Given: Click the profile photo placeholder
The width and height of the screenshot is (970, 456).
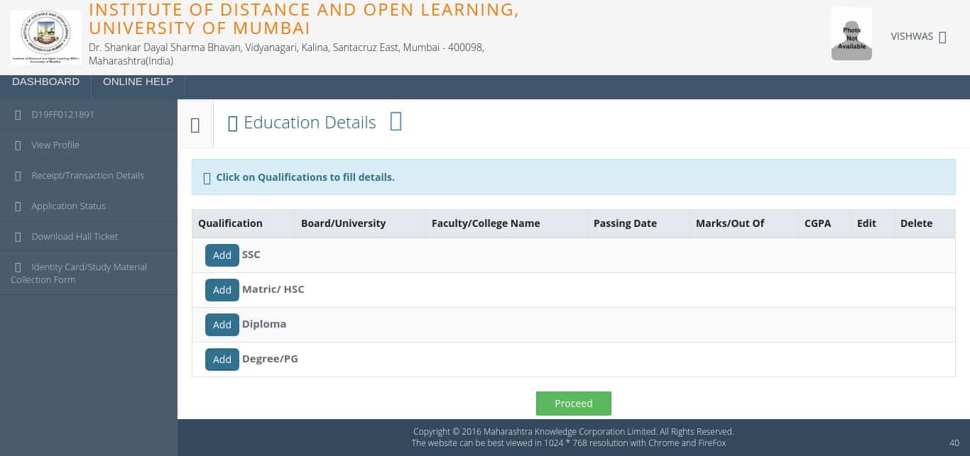Looking at the screenshot, I should [x=851, y=34].
